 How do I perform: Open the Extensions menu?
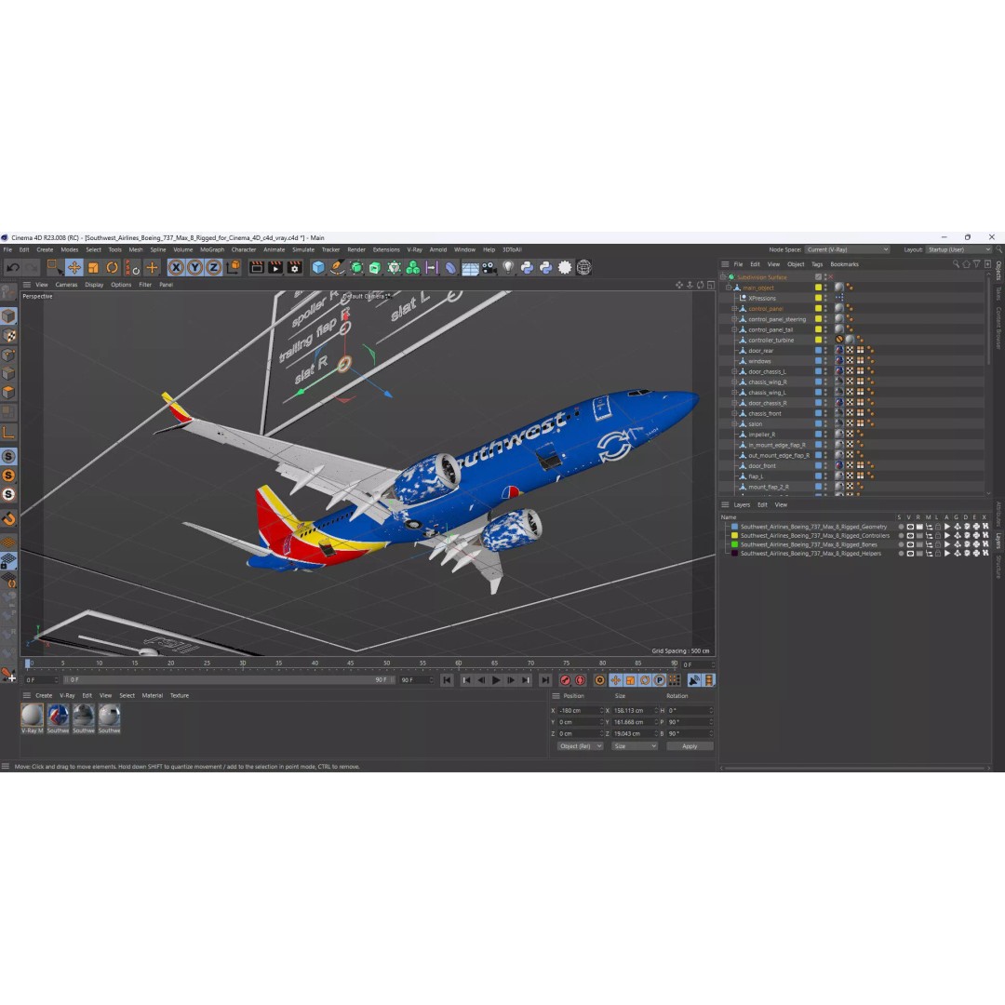[386, 250]
